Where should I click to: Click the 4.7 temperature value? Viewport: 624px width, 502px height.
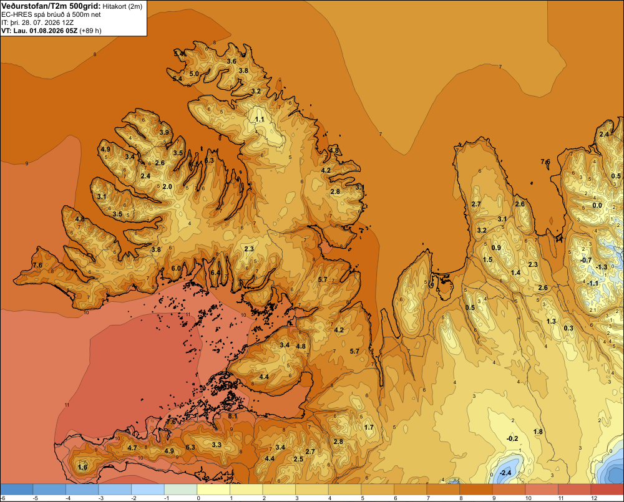point(132,448)
